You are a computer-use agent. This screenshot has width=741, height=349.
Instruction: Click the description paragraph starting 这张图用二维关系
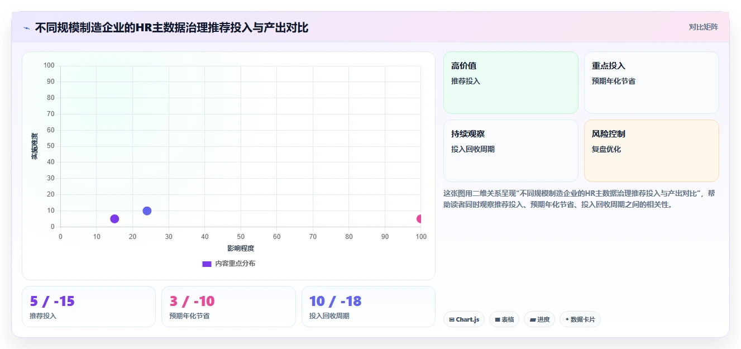coord(579,199)
